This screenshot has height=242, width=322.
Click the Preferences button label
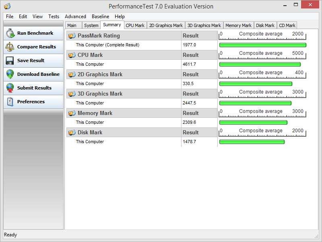(31, 102)
